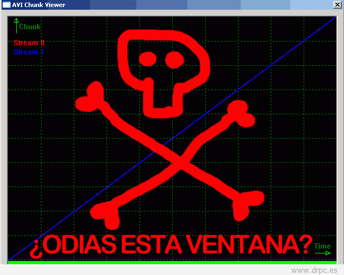Click the green bar at the graph bottom
The height and width of the screenshot is (275, 344).
coord(172,263)
